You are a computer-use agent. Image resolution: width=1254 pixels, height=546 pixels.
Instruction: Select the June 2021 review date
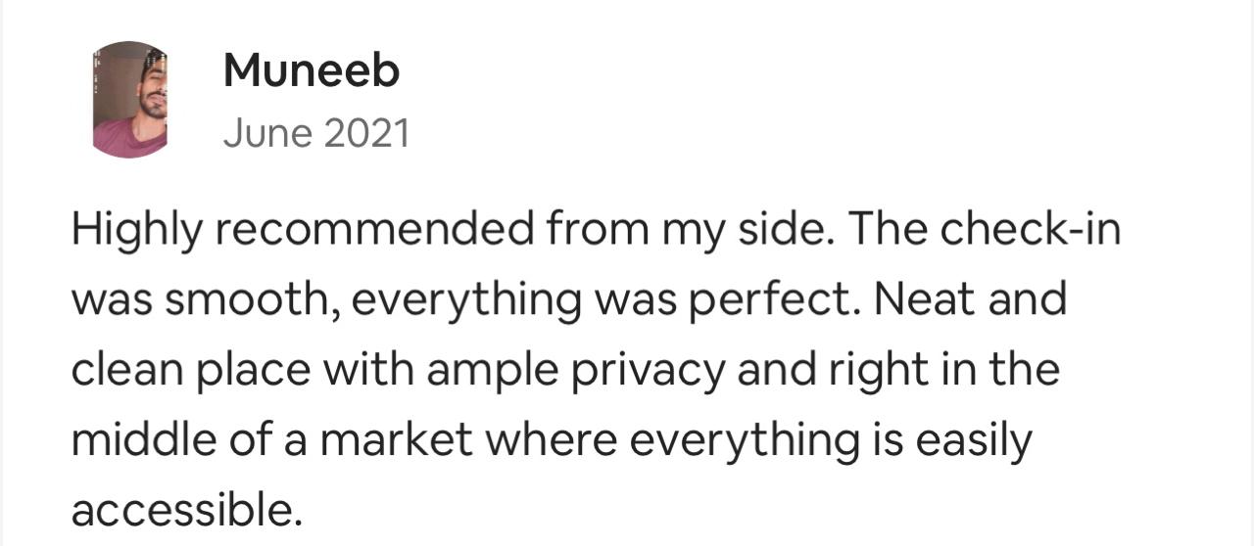[x=316, y=133]
